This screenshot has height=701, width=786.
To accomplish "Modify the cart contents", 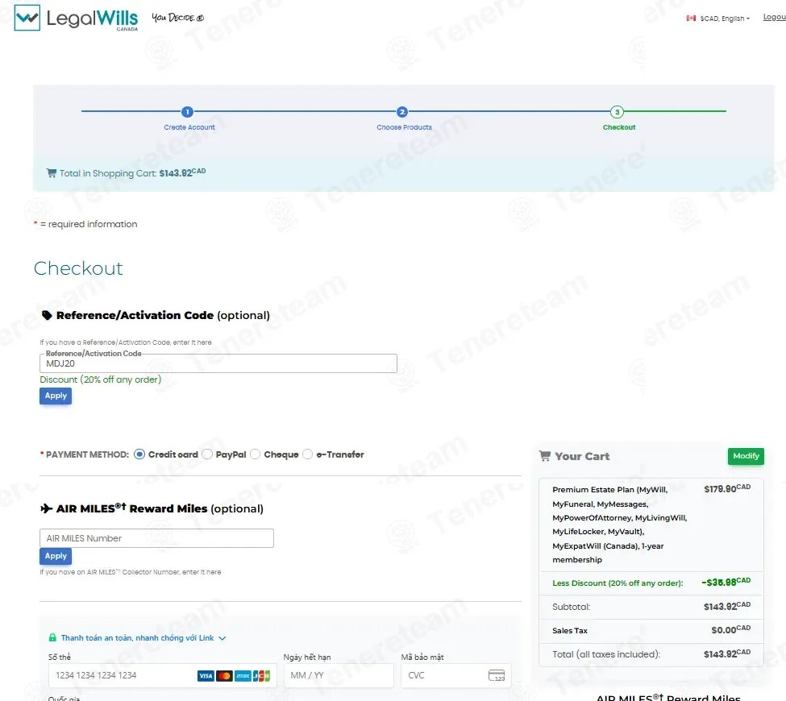I will tap(746, 456).
